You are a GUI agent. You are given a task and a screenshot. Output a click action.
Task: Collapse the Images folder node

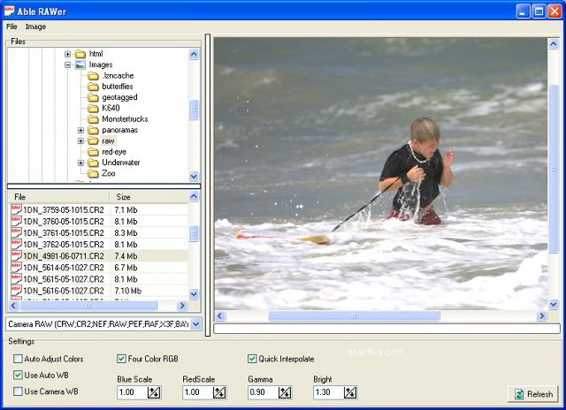[x=67, y=65]
